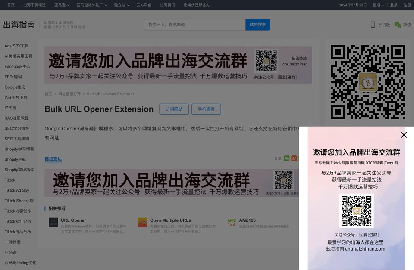The image size is (414, 270).
Task: Click the 注册 register link
Action: point(407,5)
